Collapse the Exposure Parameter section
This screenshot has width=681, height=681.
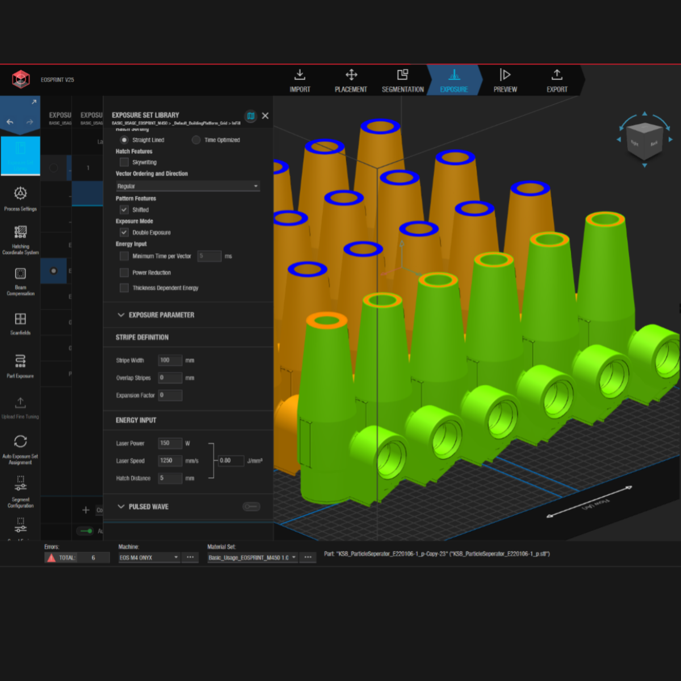[x=121, y=315]
